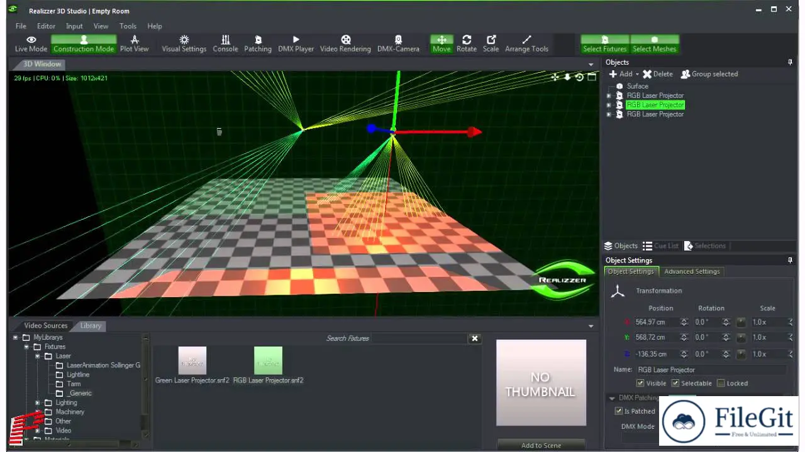Switch to the Video Sources tab

(45, 326)
